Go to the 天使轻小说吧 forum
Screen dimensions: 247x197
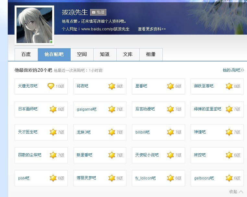point(147,155)
